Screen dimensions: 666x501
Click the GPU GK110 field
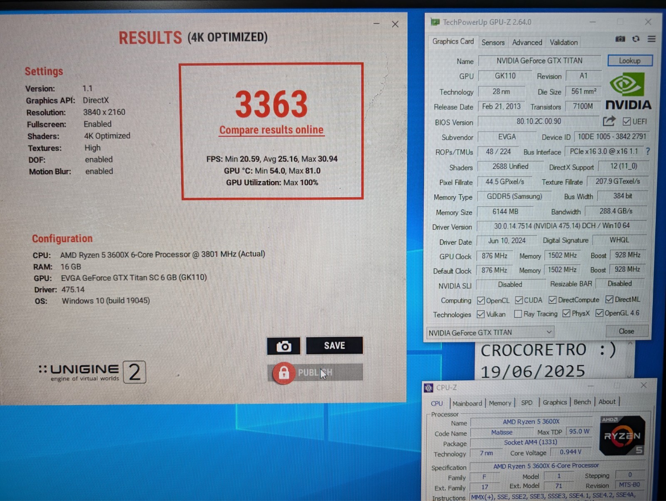[505, 76]
